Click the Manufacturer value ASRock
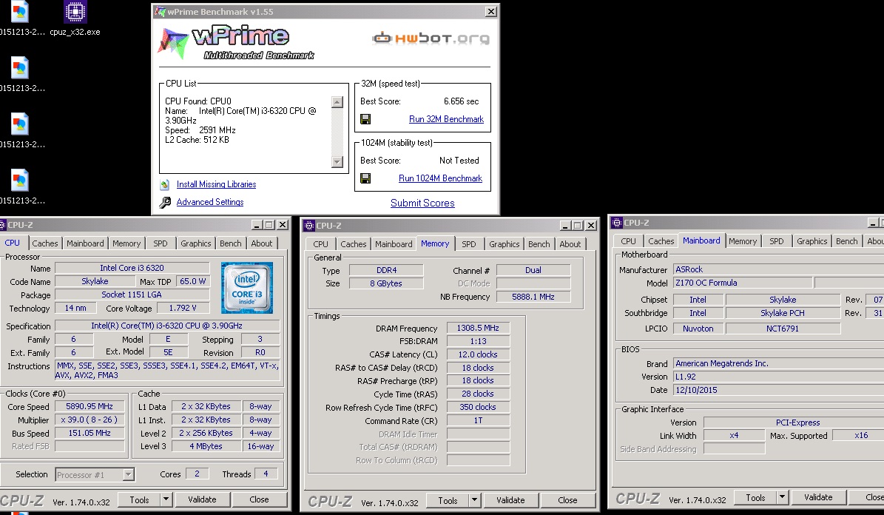 tap(778, 269)
